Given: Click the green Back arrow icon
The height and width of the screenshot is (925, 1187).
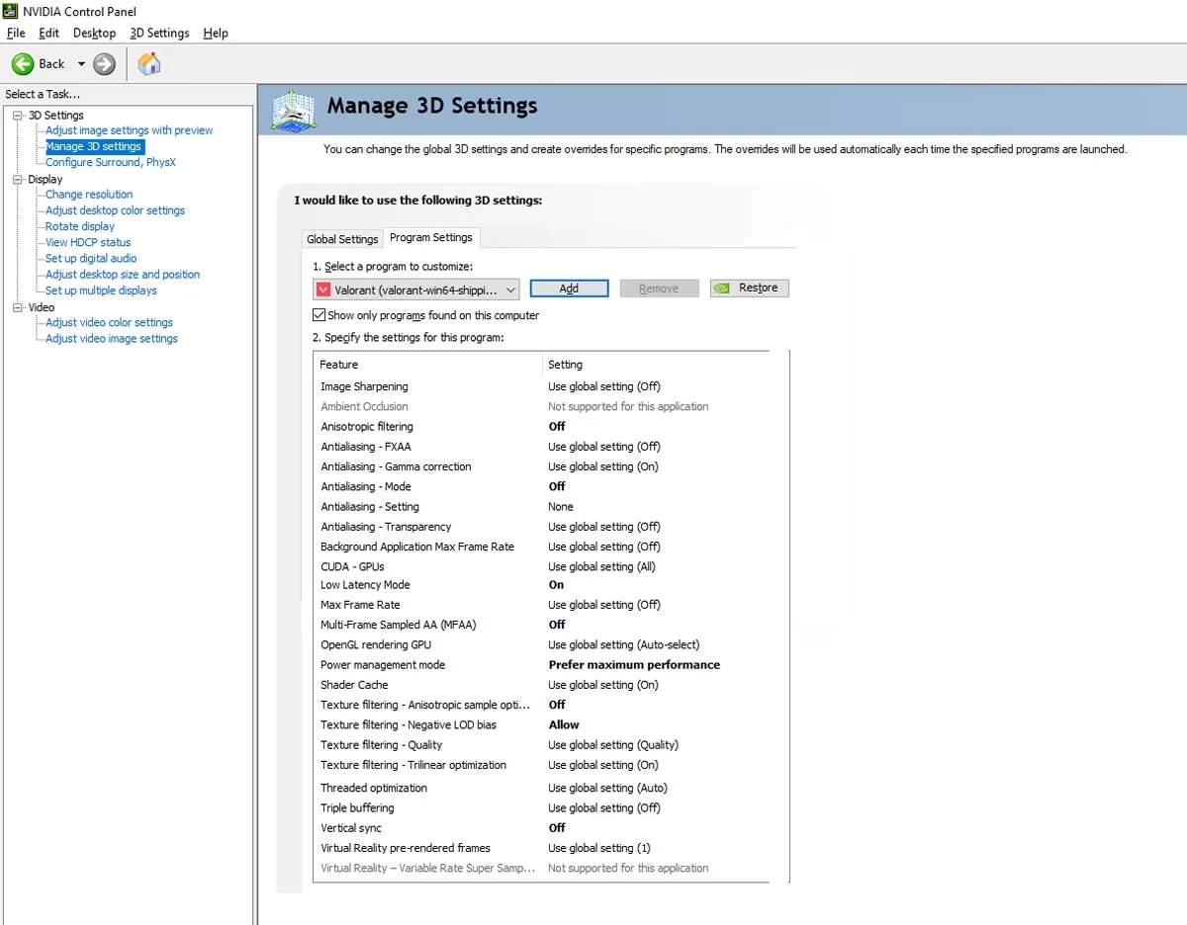Looking at the screenshot, I should tap(23, 64).
